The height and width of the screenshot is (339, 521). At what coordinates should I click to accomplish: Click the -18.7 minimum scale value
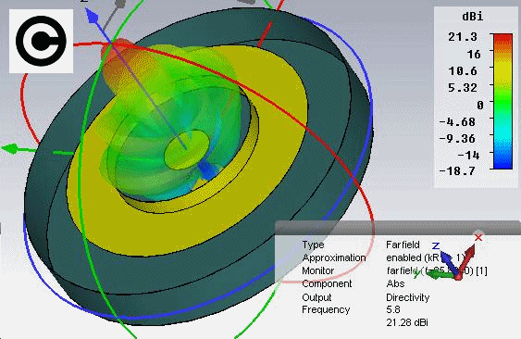point(457,171)
